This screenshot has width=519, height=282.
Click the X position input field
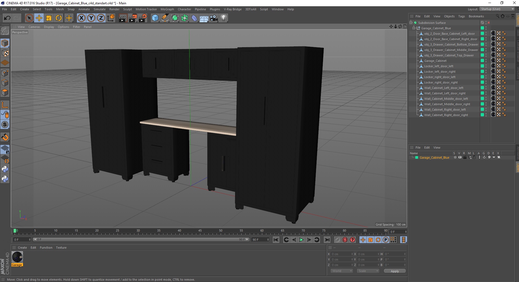(341, 254)
